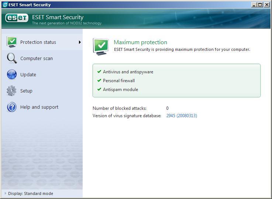
Task: Click the green check beside Personal firewall
Action: pyautogui.click(x=99, y=80)
